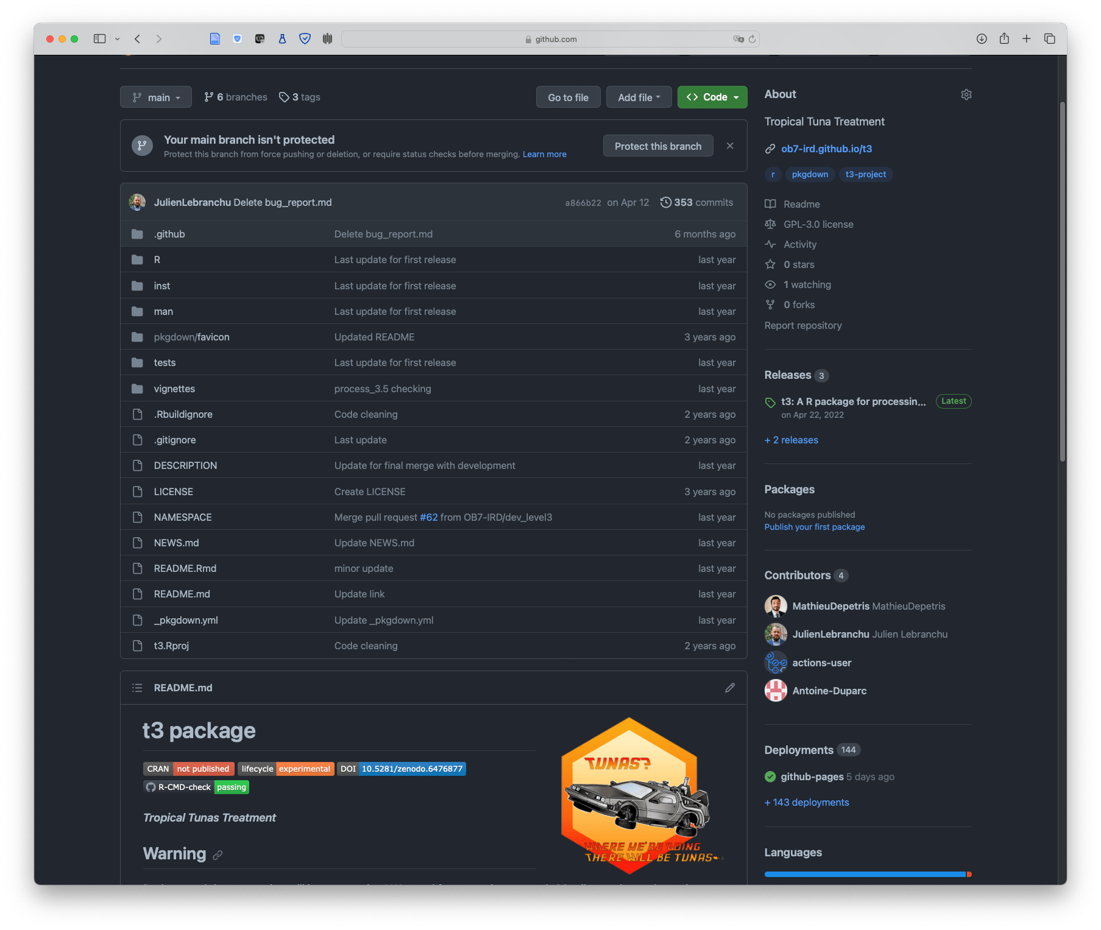
Task: Click Publish your first package link
Action: pos(815,527)
